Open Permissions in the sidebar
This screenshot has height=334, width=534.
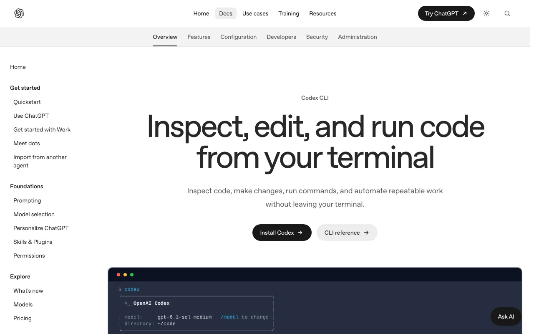[29, 256]
